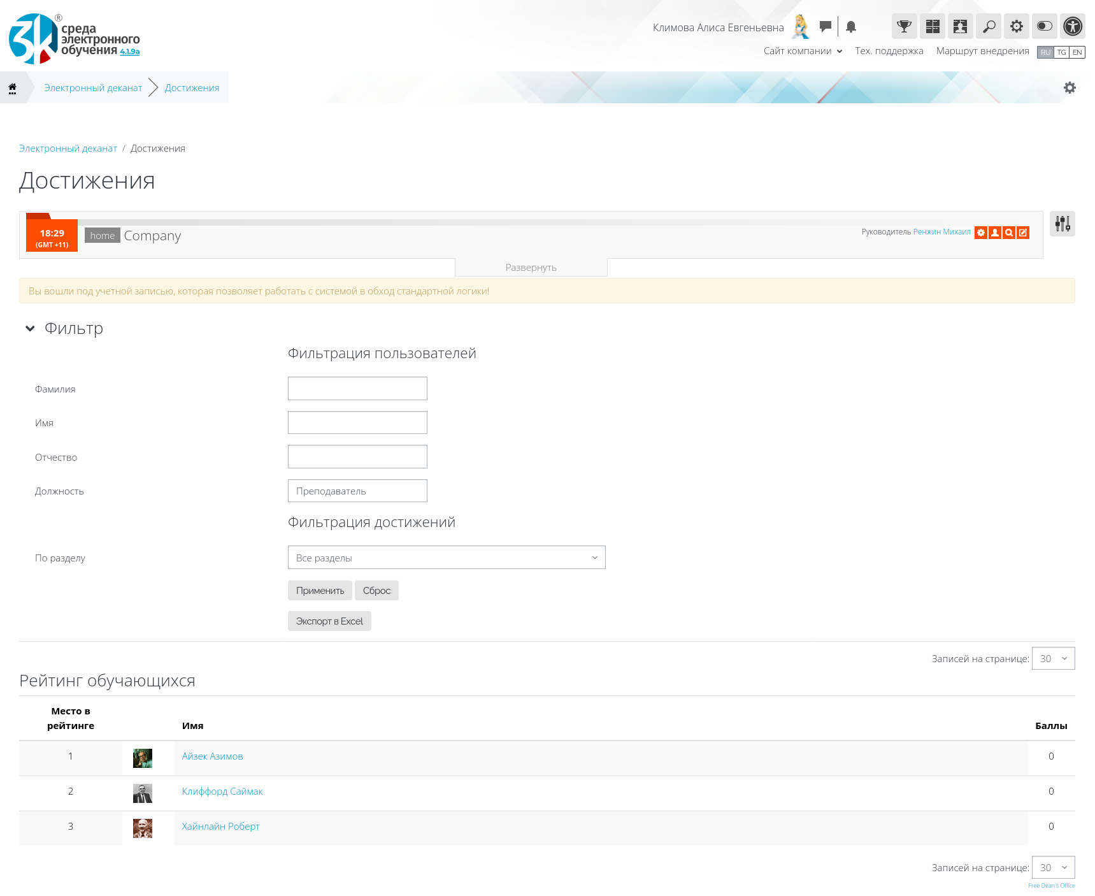Open the trophy achievements icon
Viewport: 1095px width, 896px height.
point(904,27)
